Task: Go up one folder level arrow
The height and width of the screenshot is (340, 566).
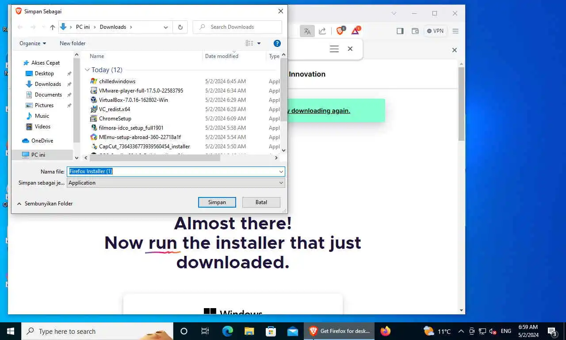Action: pos(53,27)
